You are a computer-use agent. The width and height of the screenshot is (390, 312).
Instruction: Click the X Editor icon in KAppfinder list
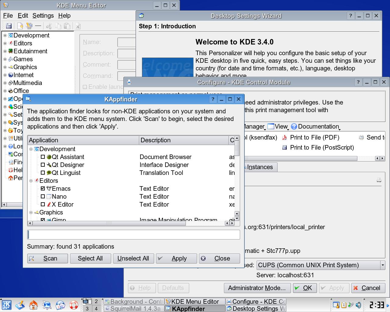pos(49,204)
